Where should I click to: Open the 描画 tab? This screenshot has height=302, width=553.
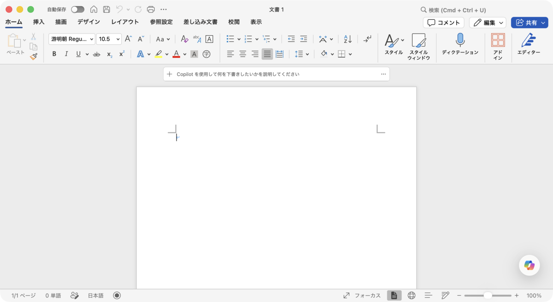click(x=61, y=22)
